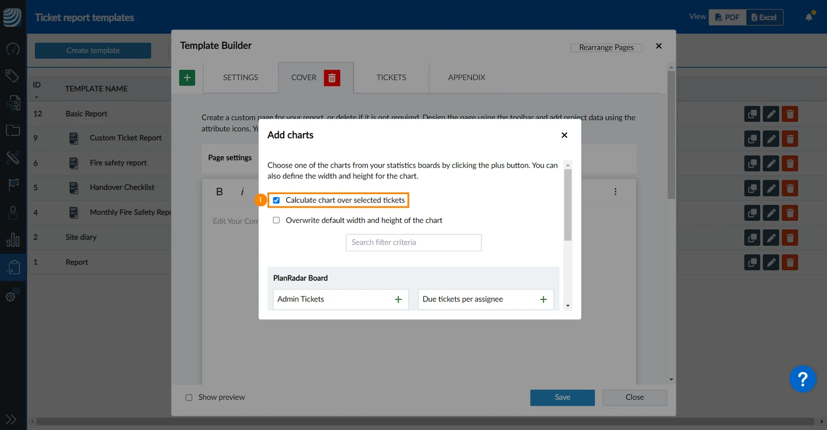Image resolution: width=827 pixels, height=430 pixels.
Task: Close the Add charts dialog
Action: tap(564, 135)
